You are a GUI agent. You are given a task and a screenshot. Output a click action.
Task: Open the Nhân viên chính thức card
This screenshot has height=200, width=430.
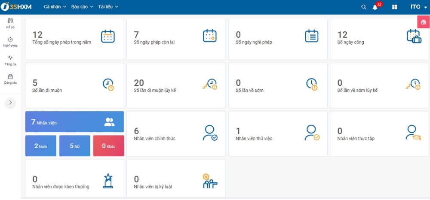(x=176, y=133)
